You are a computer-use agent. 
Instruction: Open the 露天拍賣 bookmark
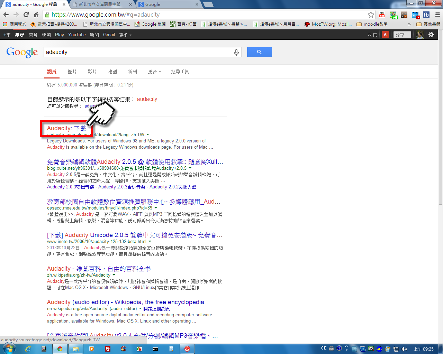point(54,24)
